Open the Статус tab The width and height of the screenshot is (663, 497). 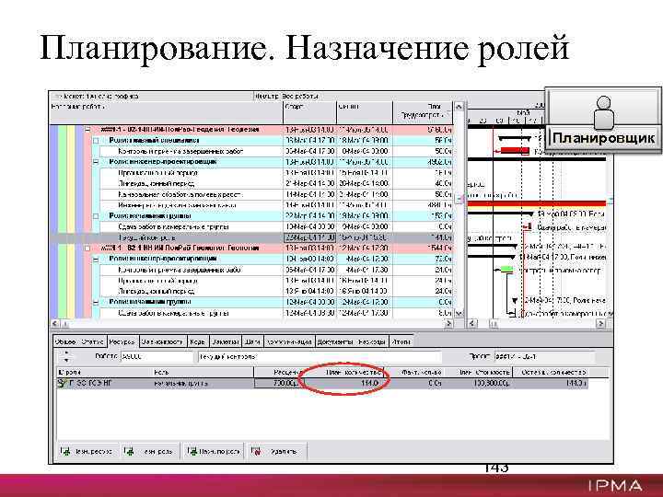92,341
